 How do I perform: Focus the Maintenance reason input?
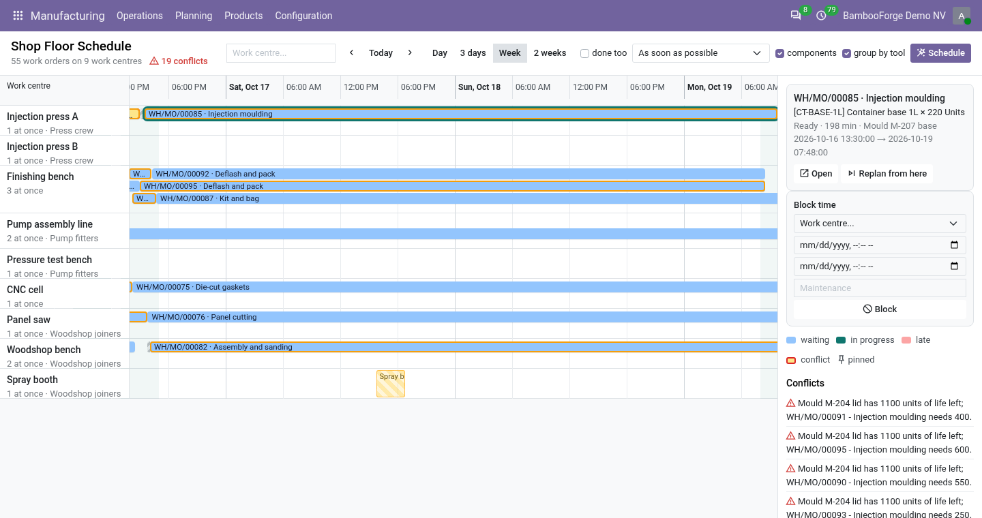click(x=880, y=288)
